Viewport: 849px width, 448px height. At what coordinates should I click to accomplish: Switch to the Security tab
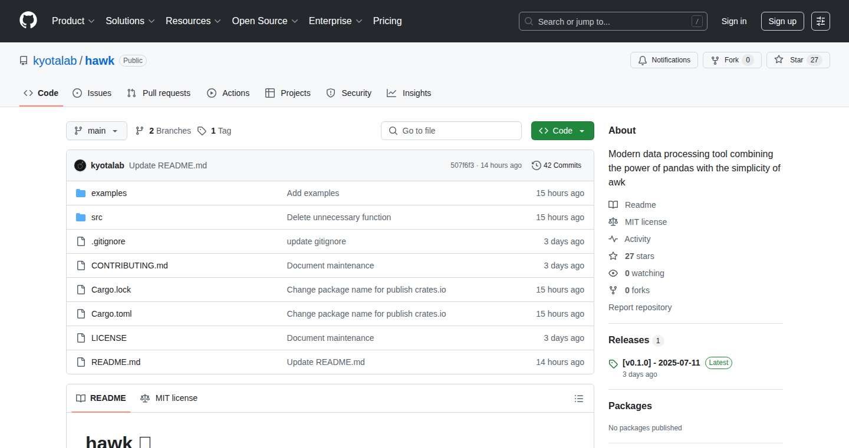click(x=349, y=93)
